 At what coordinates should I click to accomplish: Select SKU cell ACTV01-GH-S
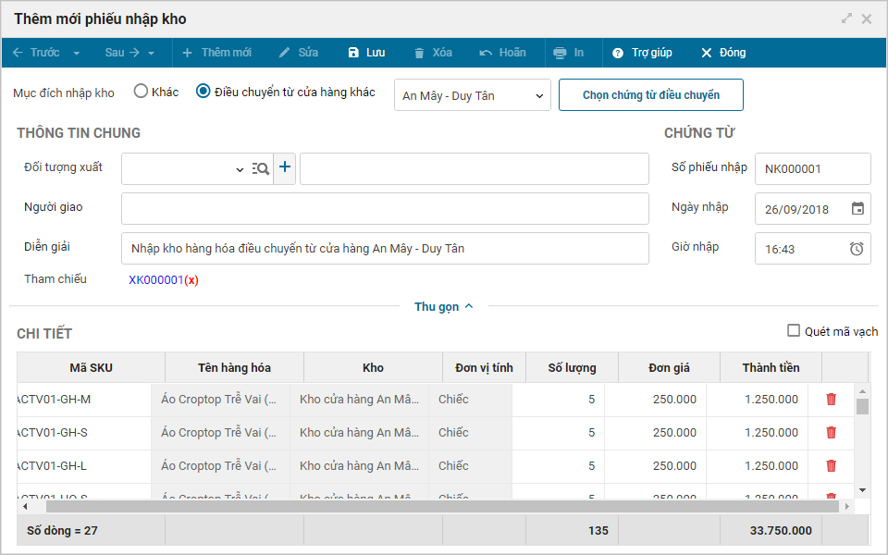click(84, 433)
